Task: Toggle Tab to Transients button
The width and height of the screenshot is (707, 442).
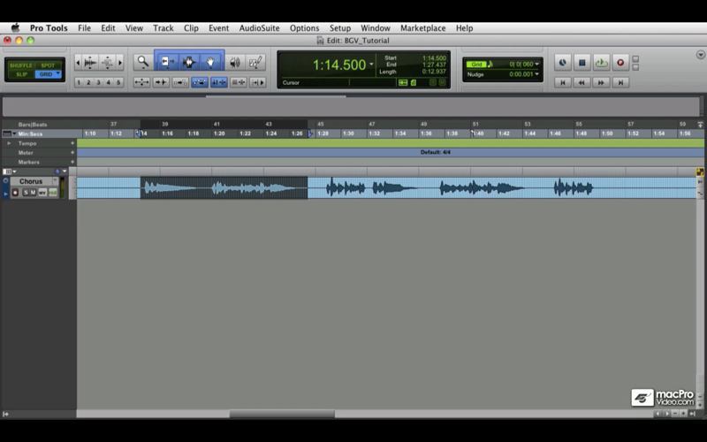Action: click(x=161, y=82)
